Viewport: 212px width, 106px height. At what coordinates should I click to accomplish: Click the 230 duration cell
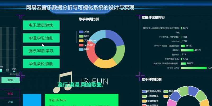tap(10, 102)
